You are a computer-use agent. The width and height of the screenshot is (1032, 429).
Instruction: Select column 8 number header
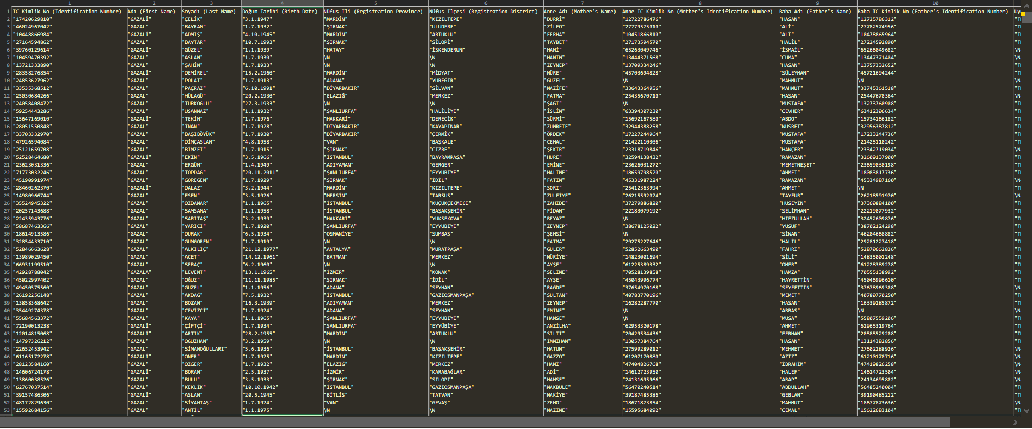[x=700, y=3]
